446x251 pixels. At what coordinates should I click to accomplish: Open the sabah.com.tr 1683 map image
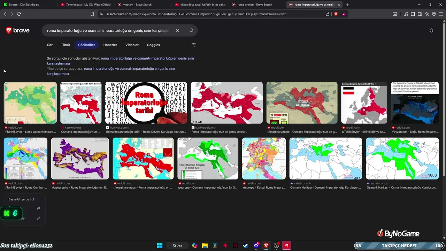coord(402,159)
